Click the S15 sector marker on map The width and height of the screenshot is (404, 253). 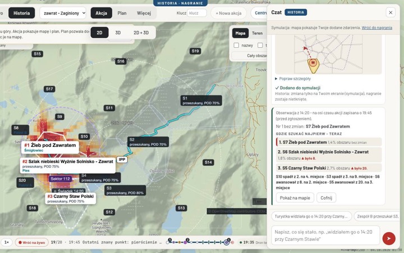point(38,54)
